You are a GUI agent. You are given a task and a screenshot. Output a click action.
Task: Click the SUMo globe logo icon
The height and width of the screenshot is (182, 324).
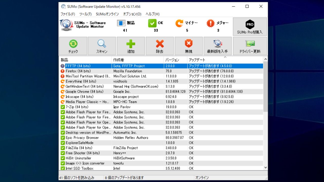tap(66, 25)
